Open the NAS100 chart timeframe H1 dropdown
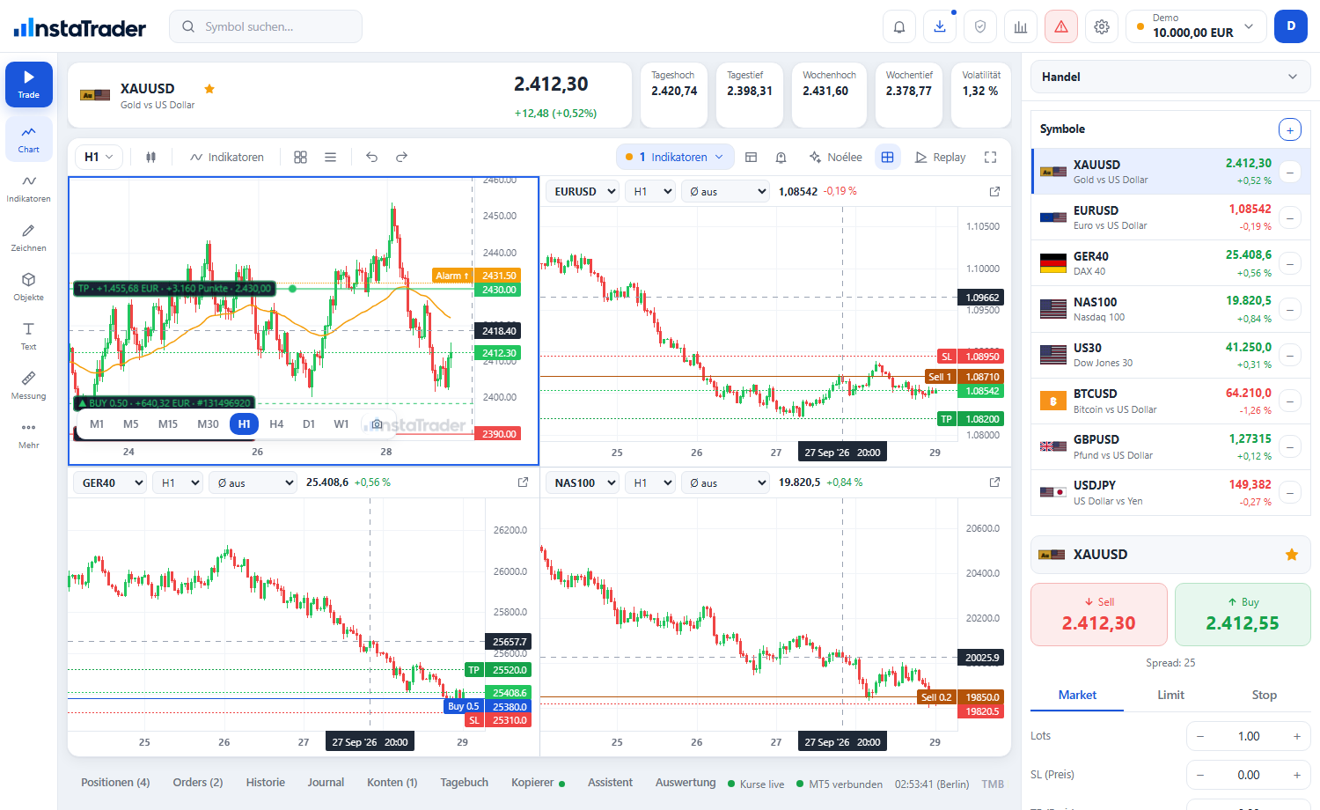 pyautogui.click(x=649, y=482)
